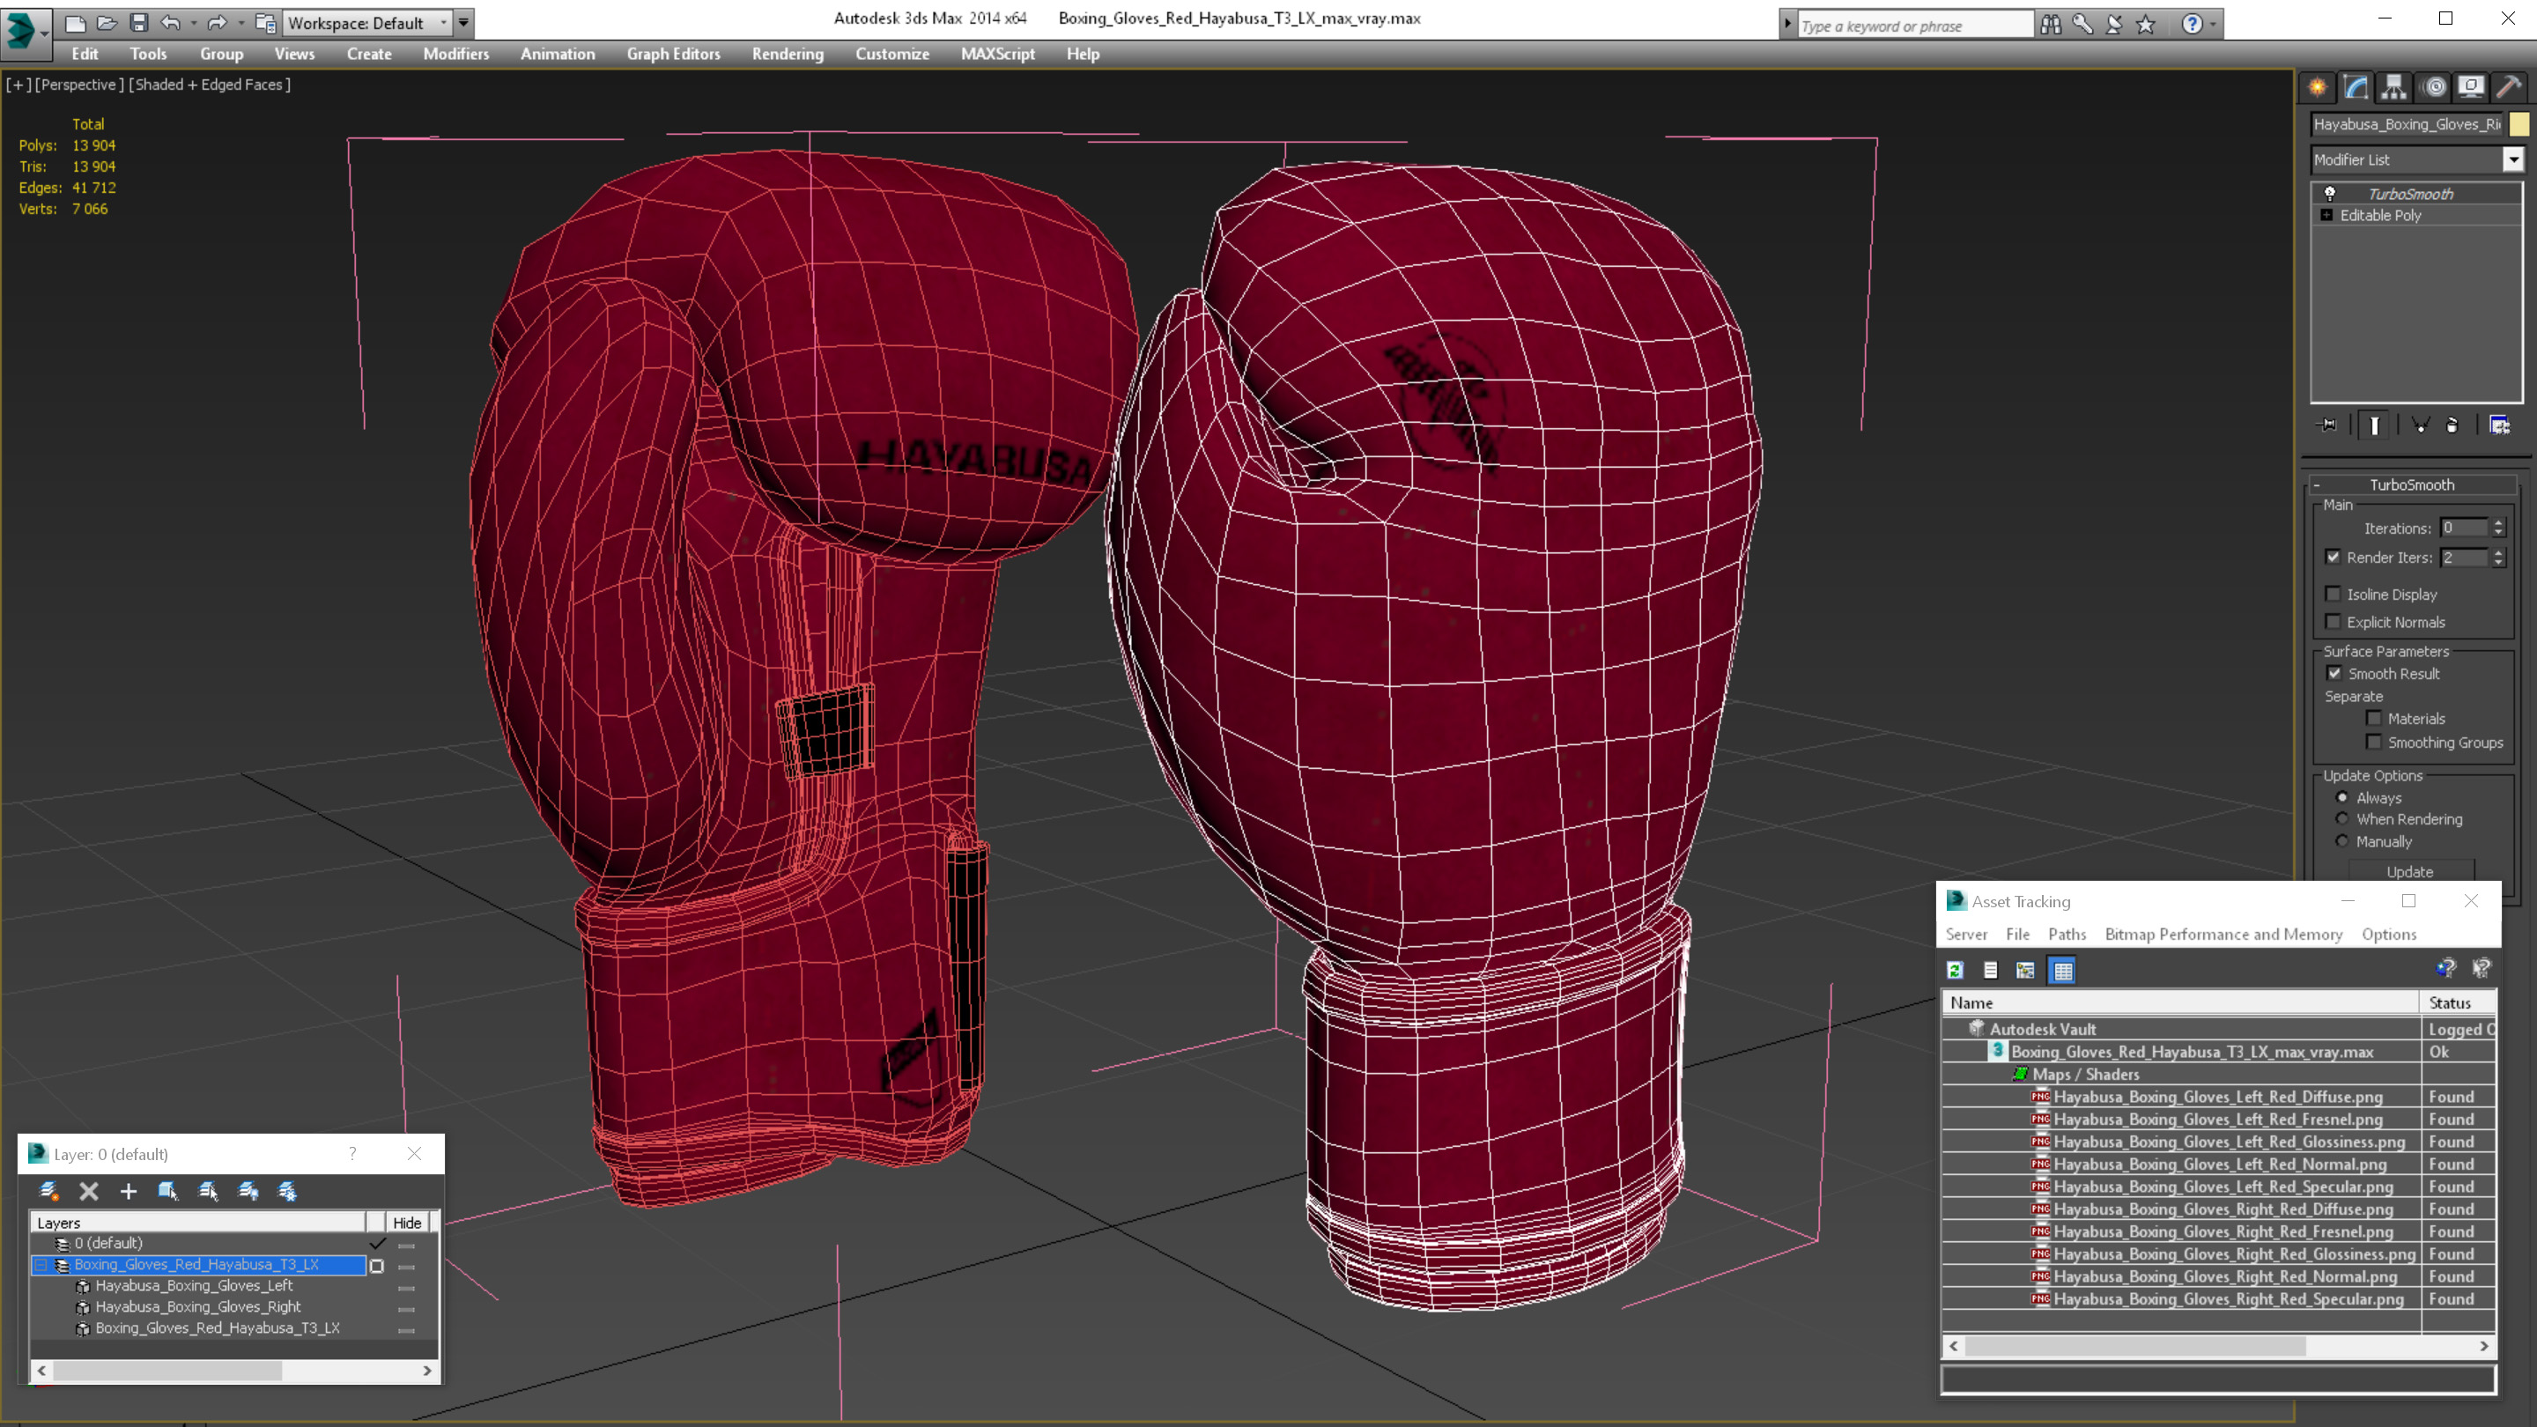Click Select Highlighted Objects and Layers icon
The image size is (2537, 1427).
coord(167,1192)
